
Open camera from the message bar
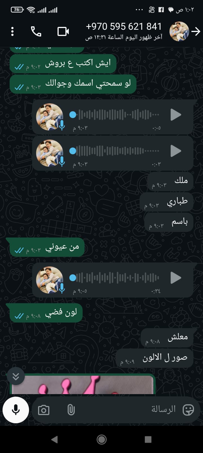coord(44,410)
